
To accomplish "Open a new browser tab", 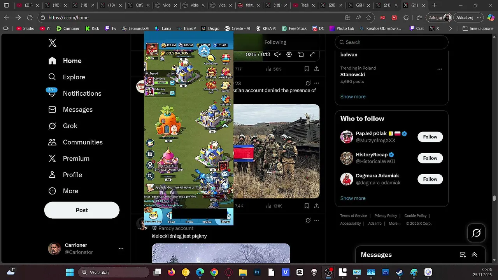I will click(x=434, y=5).
